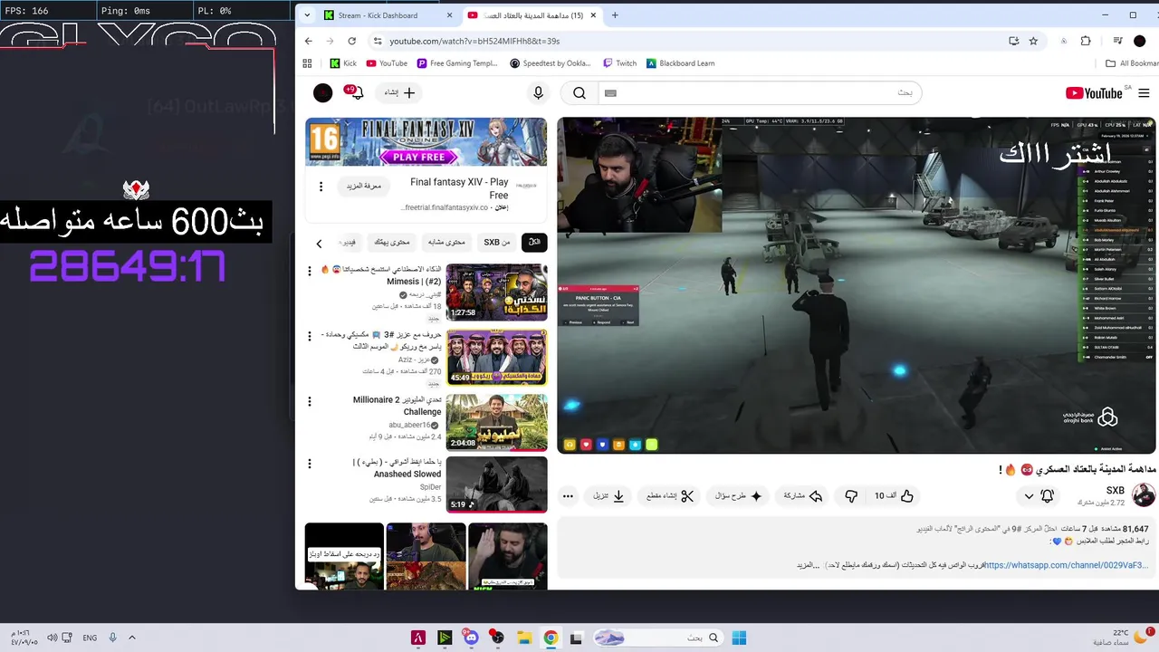Open the media control icon in Chrome toolbar
This screenshot has width=1159, height=652.
1118,41
